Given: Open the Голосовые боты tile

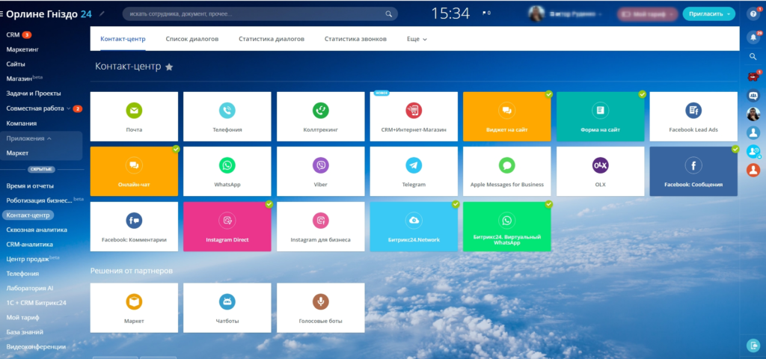Looking at the screenshot, I should pos(320,307).
